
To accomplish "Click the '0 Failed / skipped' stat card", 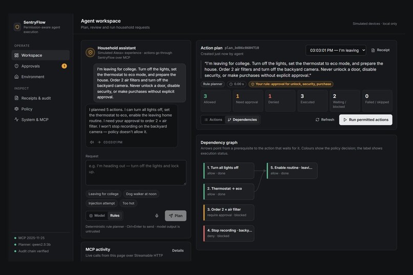I will (377, 100).
